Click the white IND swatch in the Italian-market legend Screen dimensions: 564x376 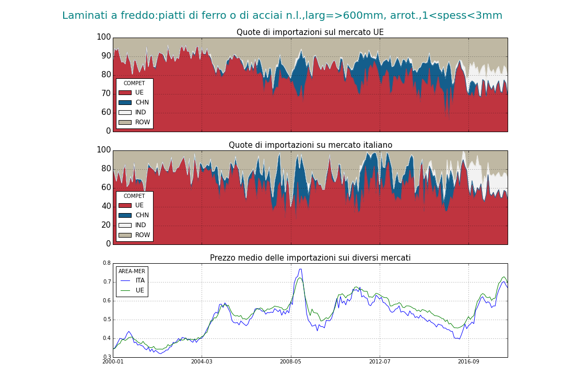[x=125, y=225]
